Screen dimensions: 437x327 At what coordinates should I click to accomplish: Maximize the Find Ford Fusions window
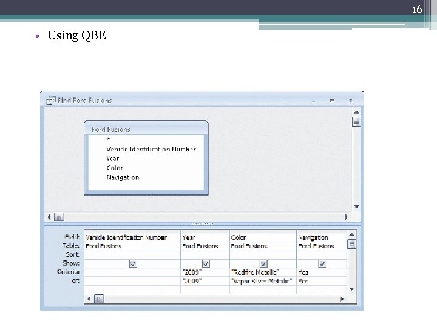[x=332, y=101]
